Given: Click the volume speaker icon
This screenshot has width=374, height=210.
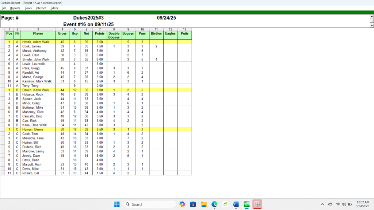Looking at the screenshot, I should pyautogui.click(x=344, y=204).
